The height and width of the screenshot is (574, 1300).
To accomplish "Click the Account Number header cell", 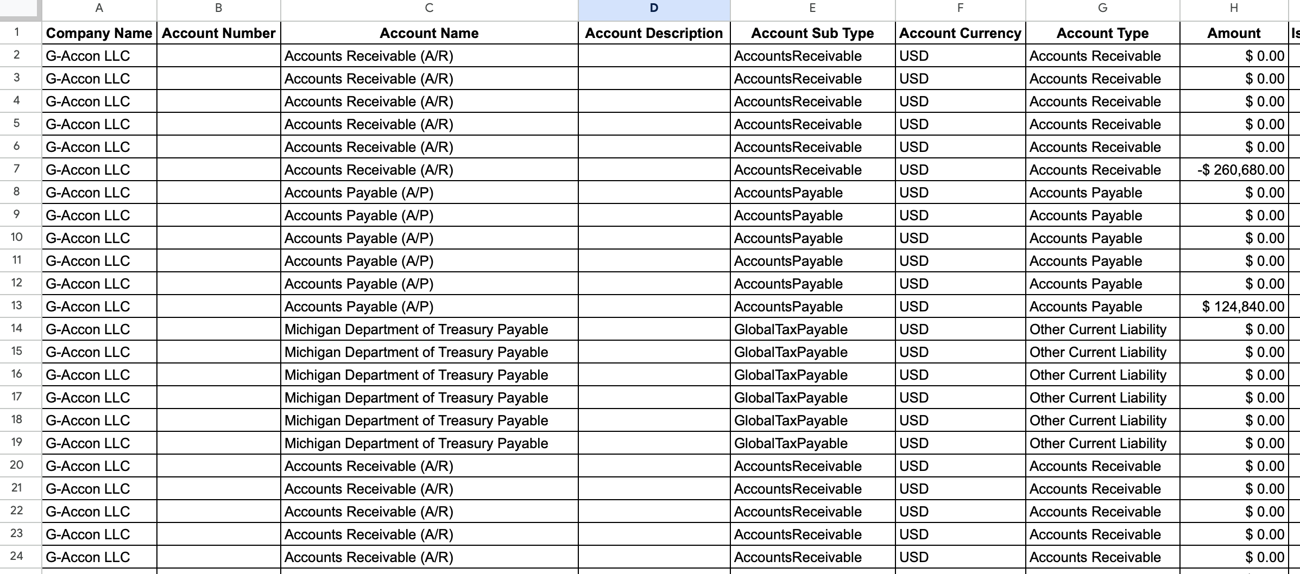I will [219, 33].
